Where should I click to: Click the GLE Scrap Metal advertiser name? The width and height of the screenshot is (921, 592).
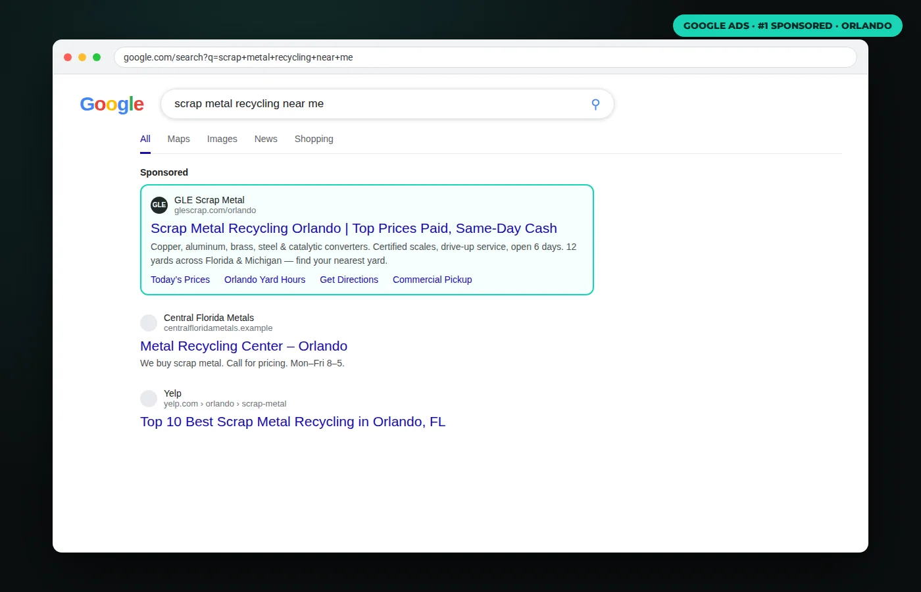[x=209, y=200]
